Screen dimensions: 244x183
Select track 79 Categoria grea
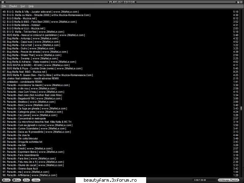[120, 112]
